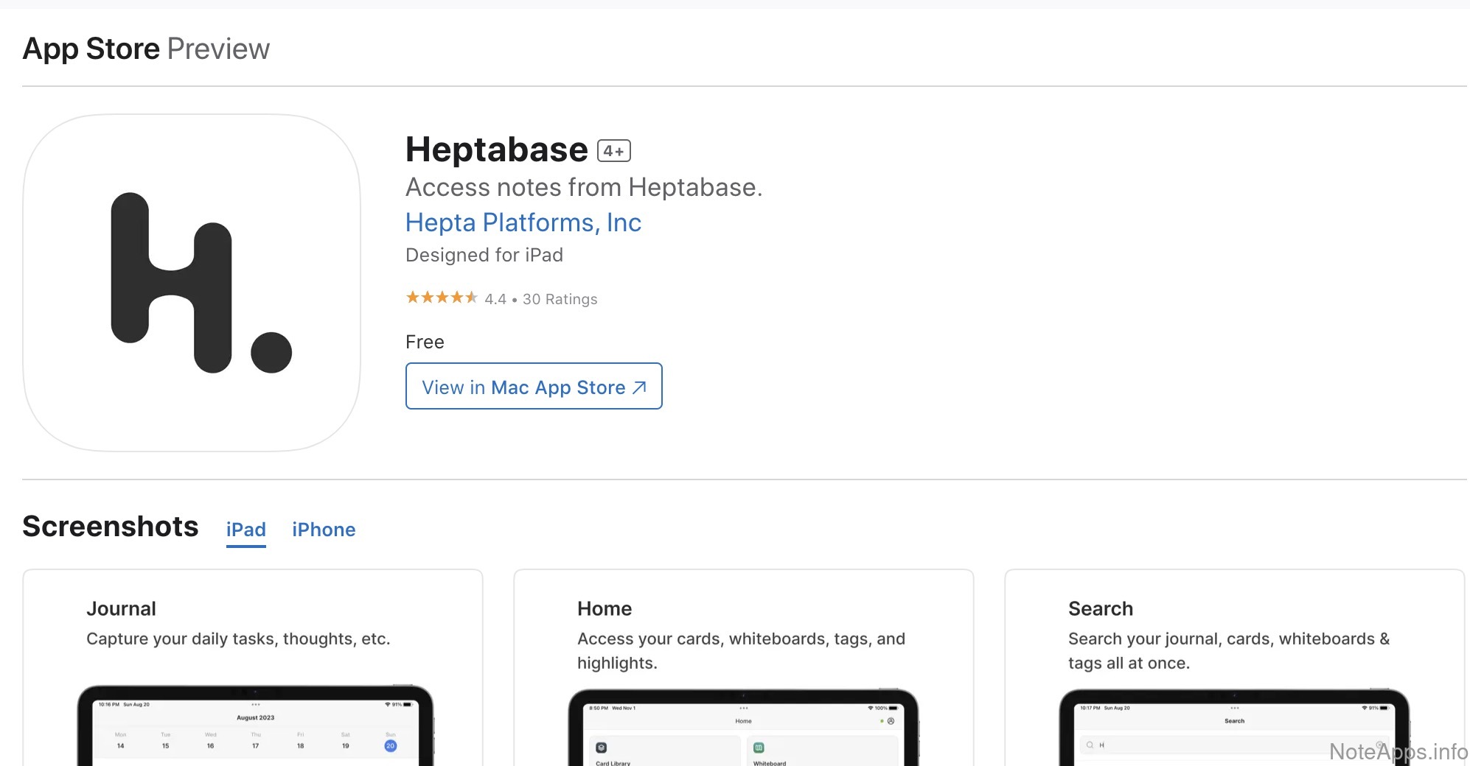Click the Whiteboard icon in Home screenshot
The image size is (1470, 766).
pos(759,748)
